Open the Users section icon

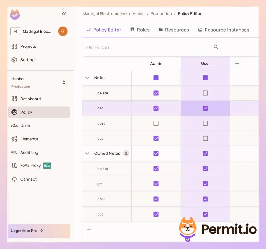pyautogui.click(x=14, y=126)
